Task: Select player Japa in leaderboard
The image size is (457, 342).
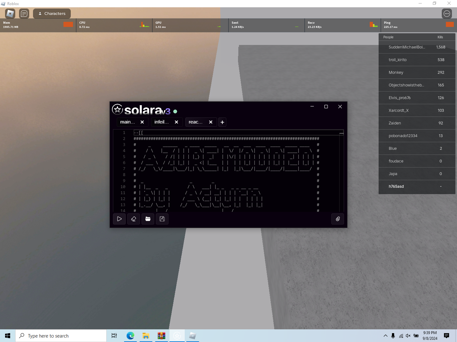Action: point(417,174)
